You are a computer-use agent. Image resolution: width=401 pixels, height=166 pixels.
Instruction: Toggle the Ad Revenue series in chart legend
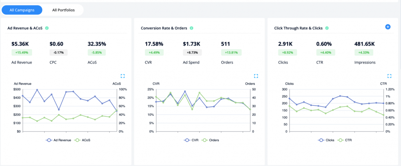[59, 140]
